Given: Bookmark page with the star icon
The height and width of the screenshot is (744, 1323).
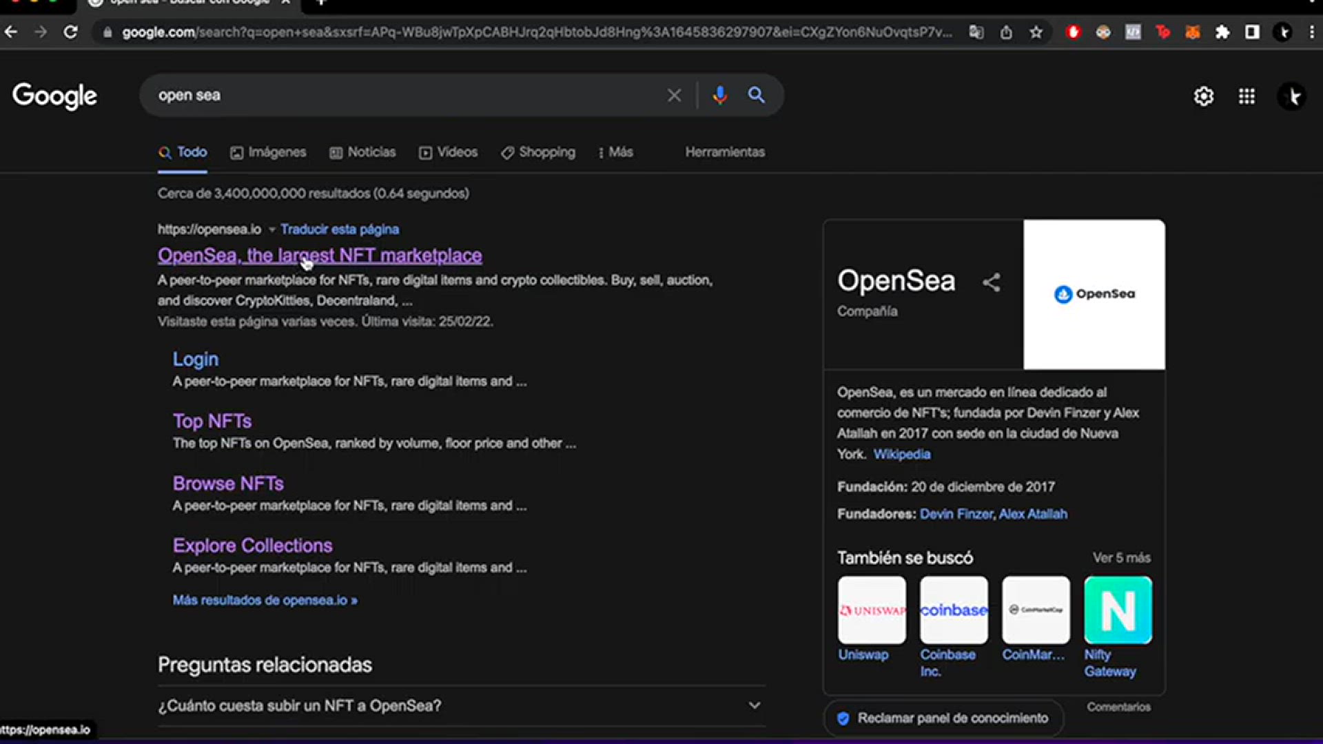Looking at the screenshot, I should [x=1036, y=32].
